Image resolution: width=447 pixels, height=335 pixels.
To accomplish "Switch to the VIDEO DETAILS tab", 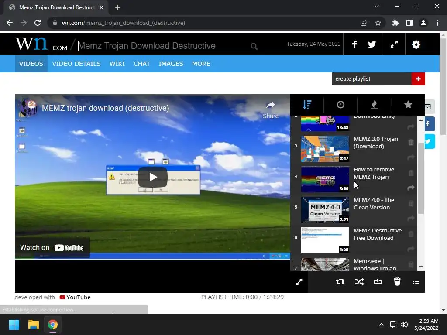I will point(76,64).
